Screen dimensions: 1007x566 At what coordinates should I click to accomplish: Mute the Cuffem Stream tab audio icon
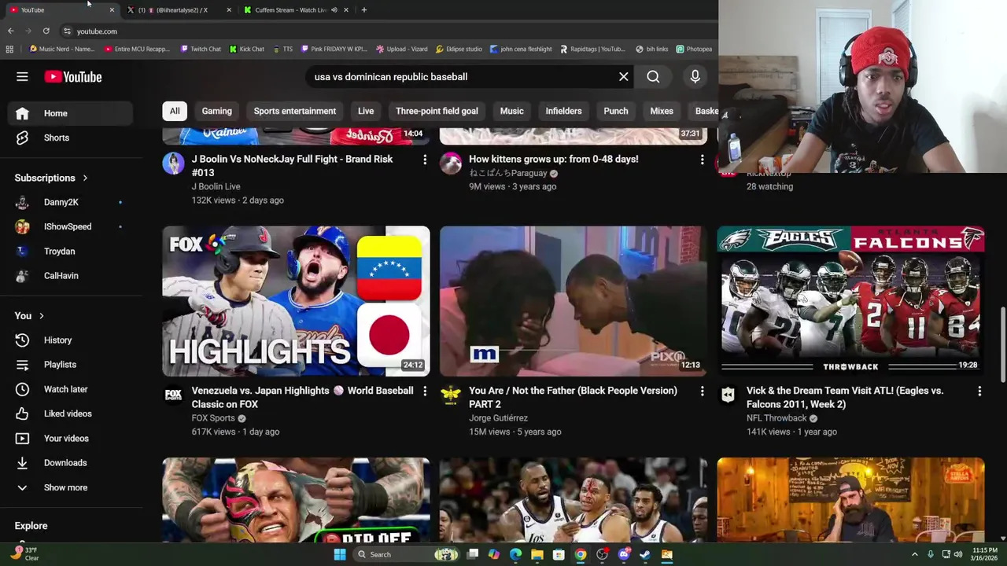334,9
